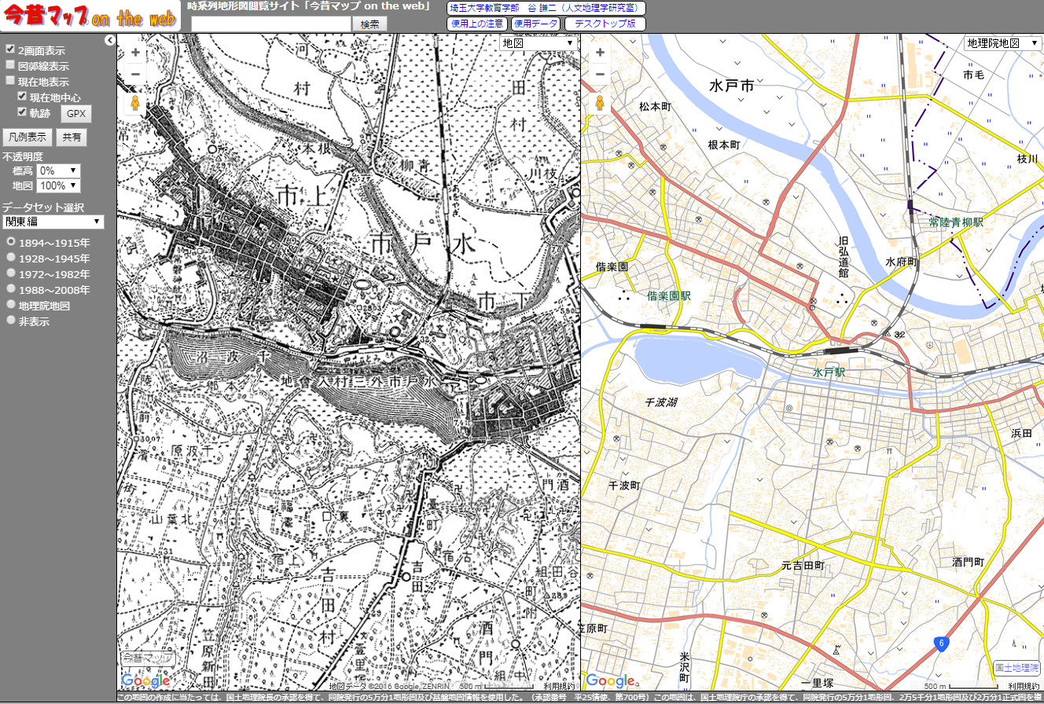Click 水戸市 city label on right map
The image size is (1044, 704).
pos(731,84)
